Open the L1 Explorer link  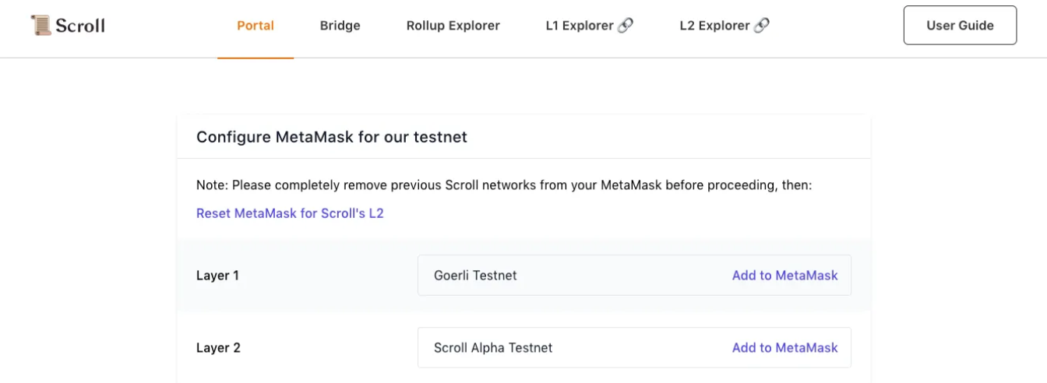(580, 26)
